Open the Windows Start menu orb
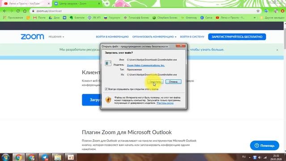286x161 pixels. (x=5, y=157)
